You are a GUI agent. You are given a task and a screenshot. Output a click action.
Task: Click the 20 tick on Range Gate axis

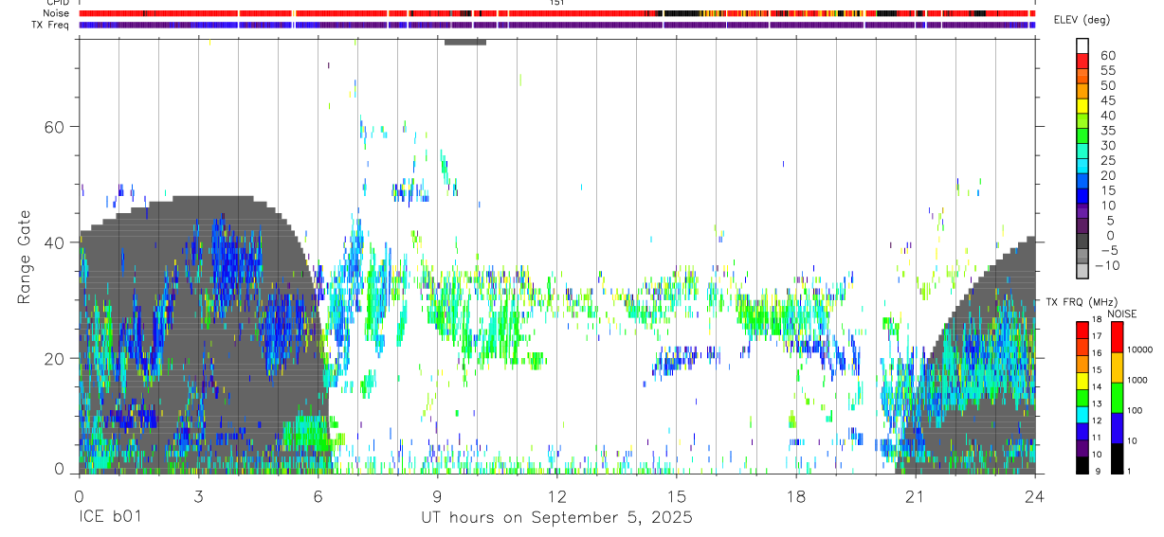point(52,358)
